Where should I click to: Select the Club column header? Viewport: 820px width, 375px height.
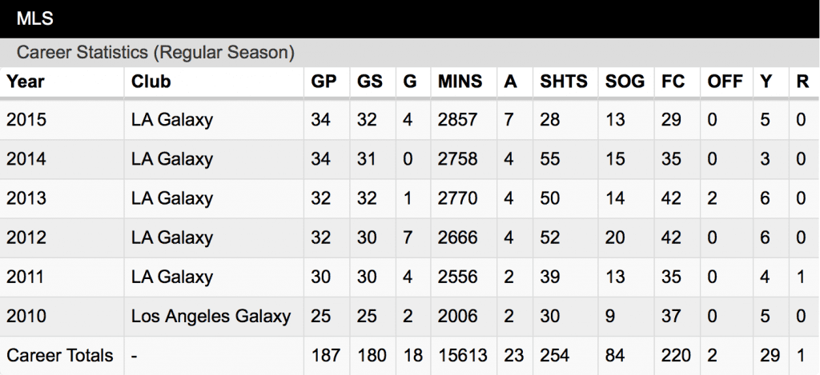coord(151,82)
